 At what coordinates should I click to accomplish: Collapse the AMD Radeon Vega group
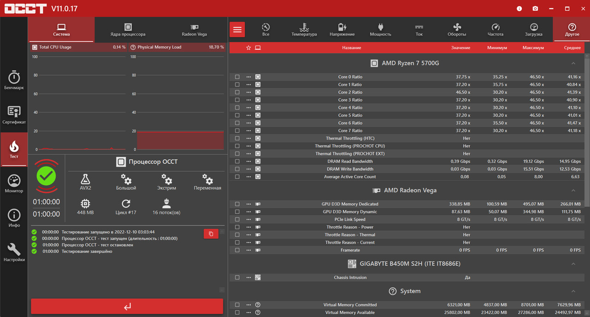[x=573, y=190]
